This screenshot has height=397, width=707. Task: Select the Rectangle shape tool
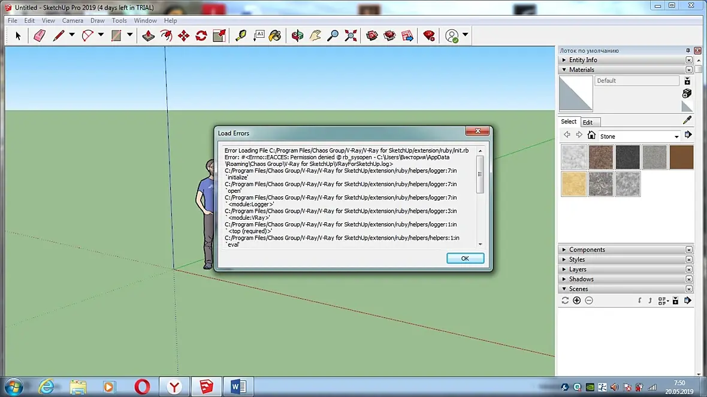click(x=116, y=35)
